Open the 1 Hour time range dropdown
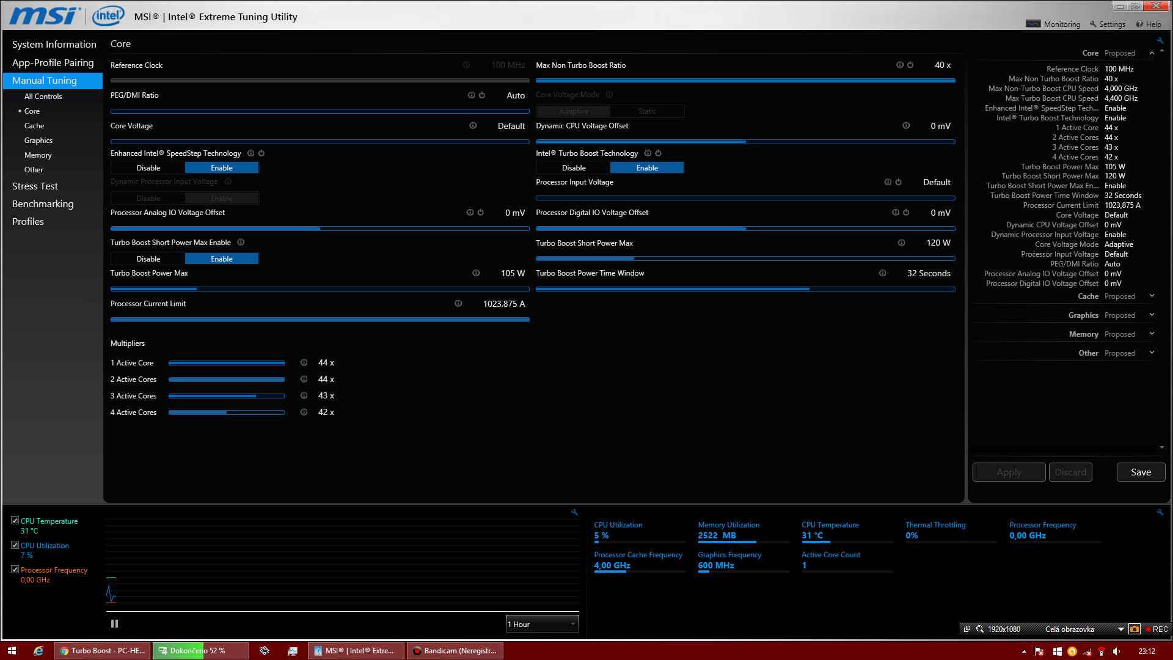 click(x=542, y=624)
